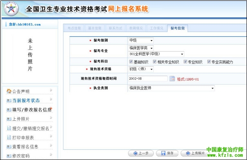Click the arrow at the end of 上传照片 row
This screenshot has width=247, height=160.
(x=51, y=117)
